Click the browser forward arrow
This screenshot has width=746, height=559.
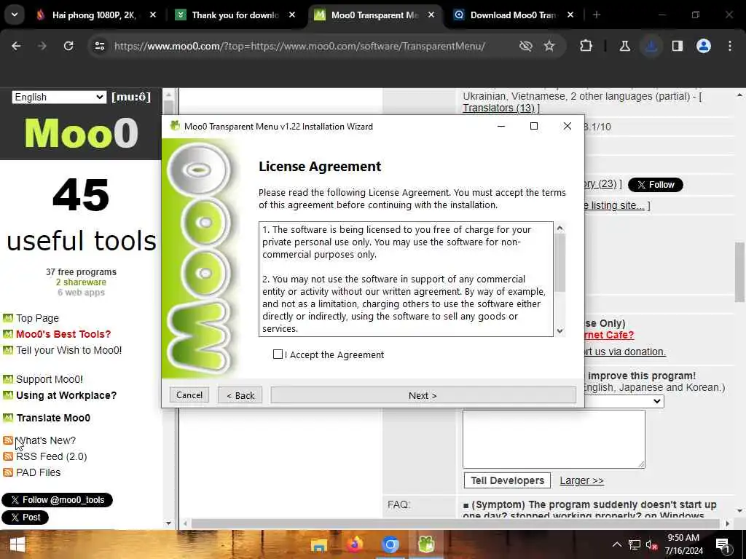coord(42,46)
